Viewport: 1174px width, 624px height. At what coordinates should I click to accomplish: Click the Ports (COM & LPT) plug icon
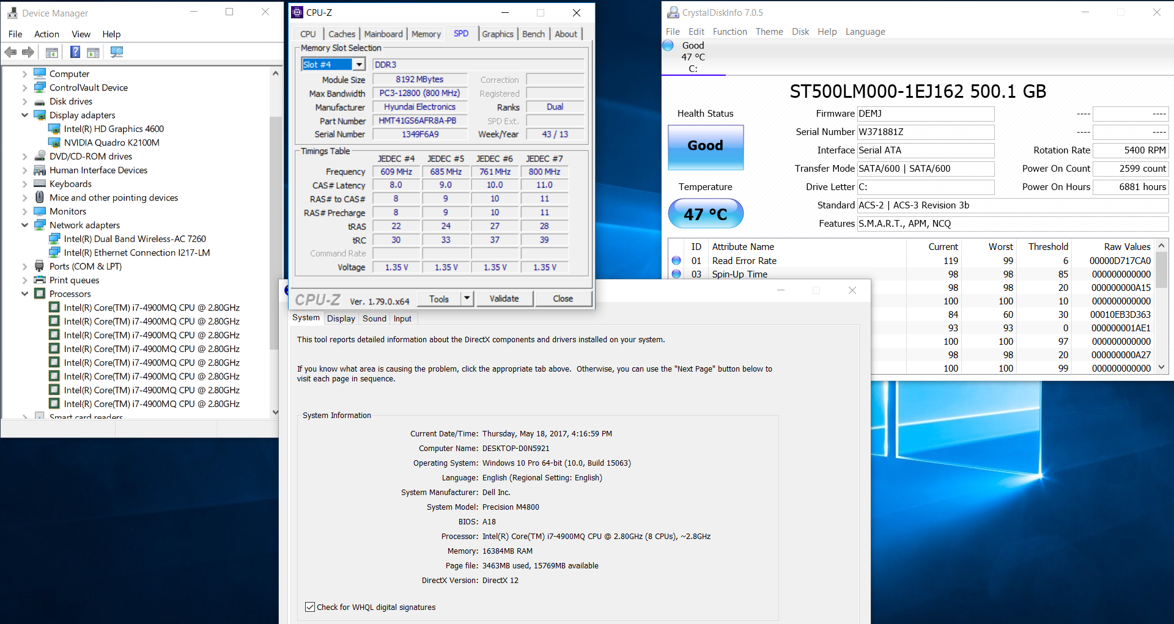[x=40, y=266]
